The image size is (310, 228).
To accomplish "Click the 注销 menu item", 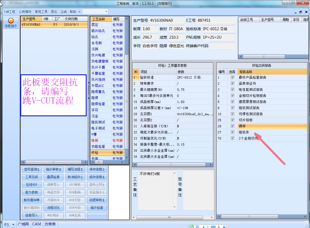I will (x=63, y=12).
